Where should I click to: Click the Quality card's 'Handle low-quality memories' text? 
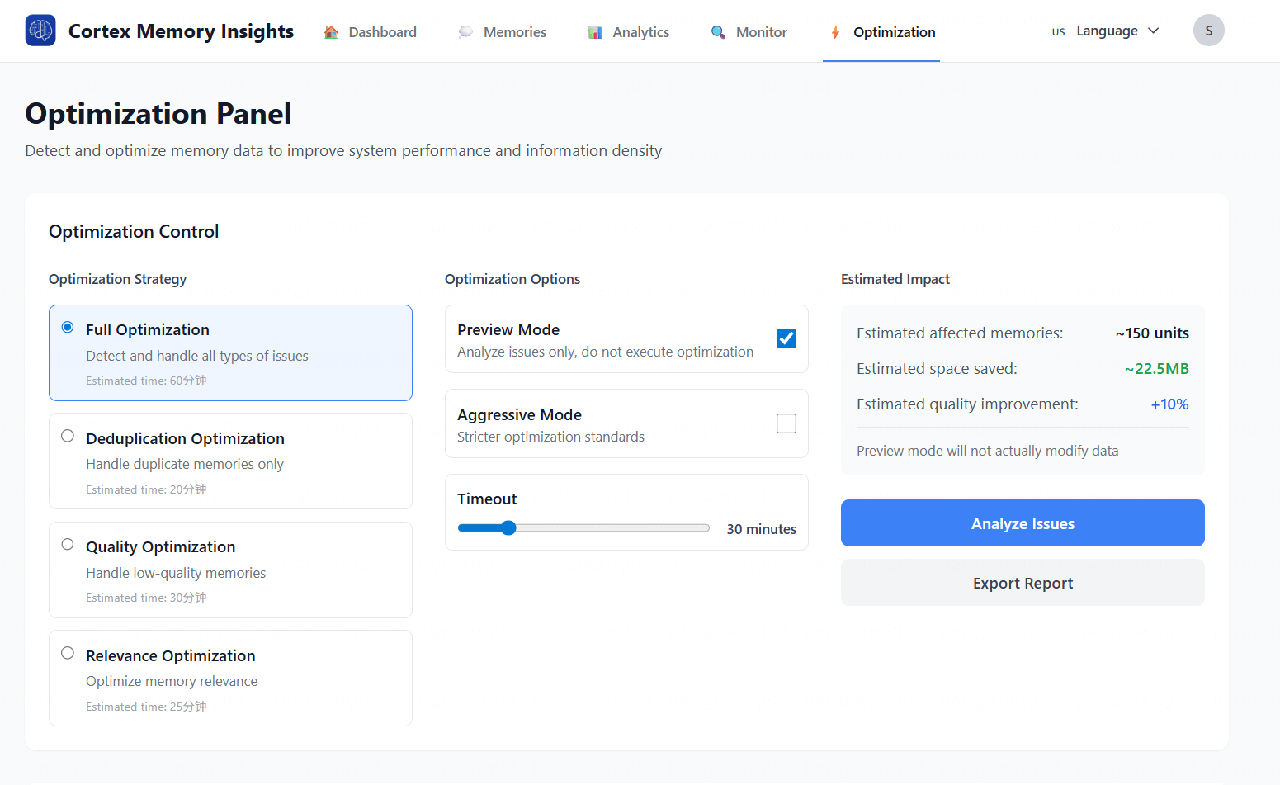coord(176,573)
